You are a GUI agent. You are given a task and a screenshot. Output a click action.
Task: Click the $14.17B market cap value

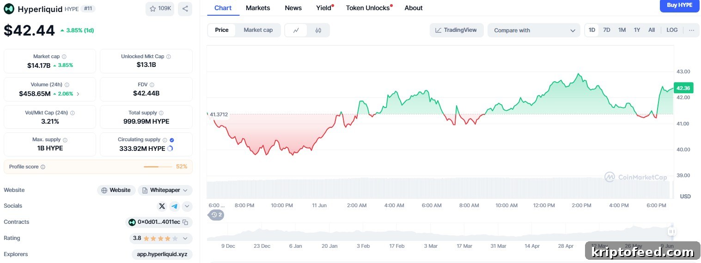click(x=39, y=66)
